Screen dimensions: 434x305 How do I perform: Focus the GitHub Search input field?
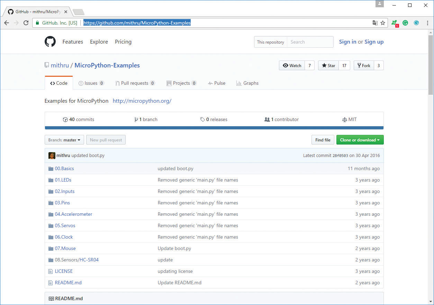pos(310,42)
